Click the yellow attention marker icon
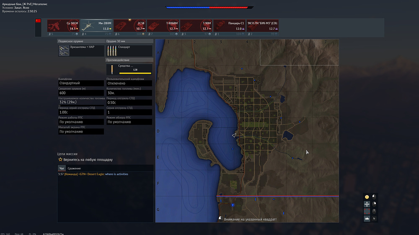 tap(367, 197)
